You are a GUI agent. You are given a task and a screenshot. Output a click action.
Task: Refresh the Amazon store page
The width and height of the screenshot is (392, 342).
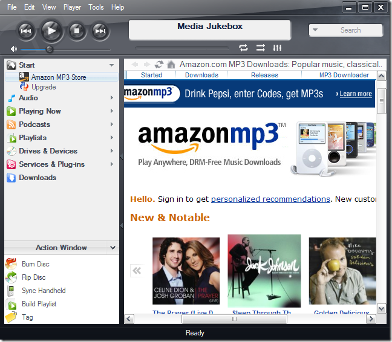159,65
